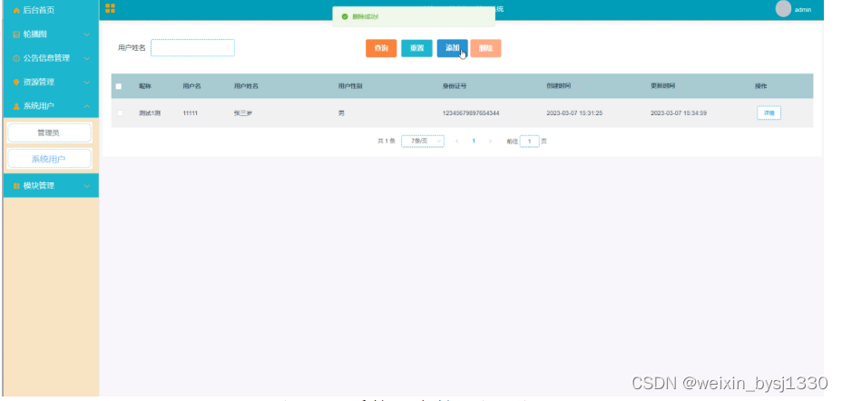Click the person icon beside 系统用户

[16, 106]
